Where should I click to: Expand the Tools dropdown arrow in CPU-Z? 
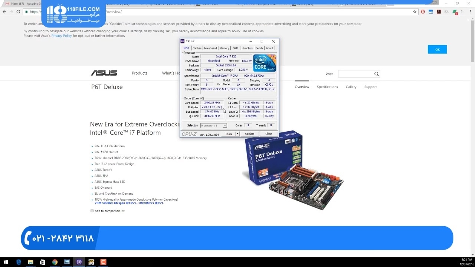coord(237,134)
